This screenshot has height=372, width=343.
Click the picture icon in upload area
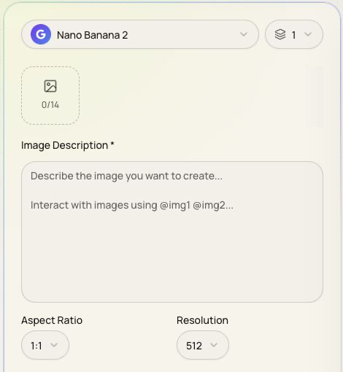pos(50,86)
